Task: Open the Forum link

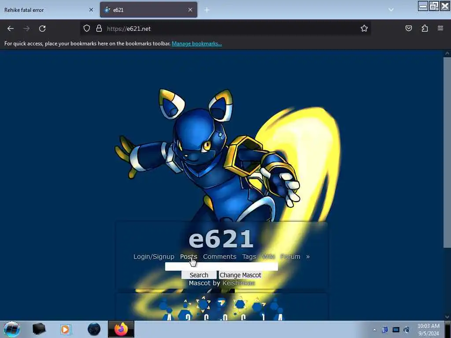Action: point(291,257)
